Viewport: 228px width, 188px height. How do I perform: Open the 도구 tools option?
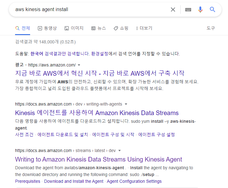tap(211, 28)
